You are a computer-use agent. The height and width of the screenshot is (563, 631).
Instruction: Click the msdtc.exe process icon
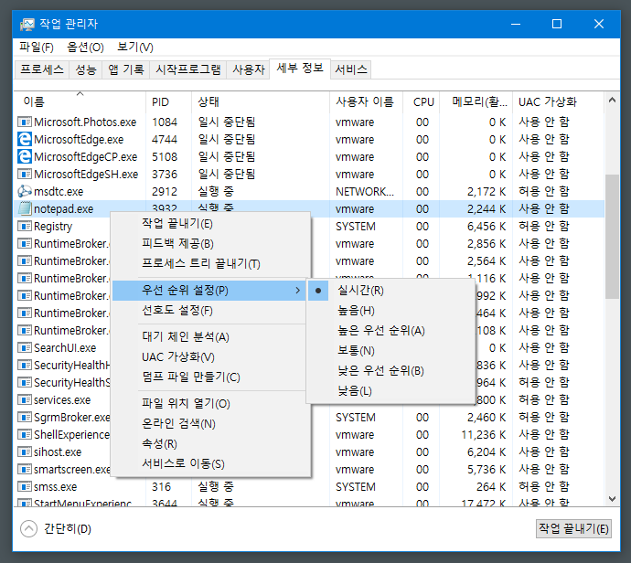(x=25, y=191)
